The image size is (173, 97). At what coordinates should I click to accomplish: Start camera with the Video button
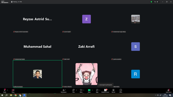13,91
